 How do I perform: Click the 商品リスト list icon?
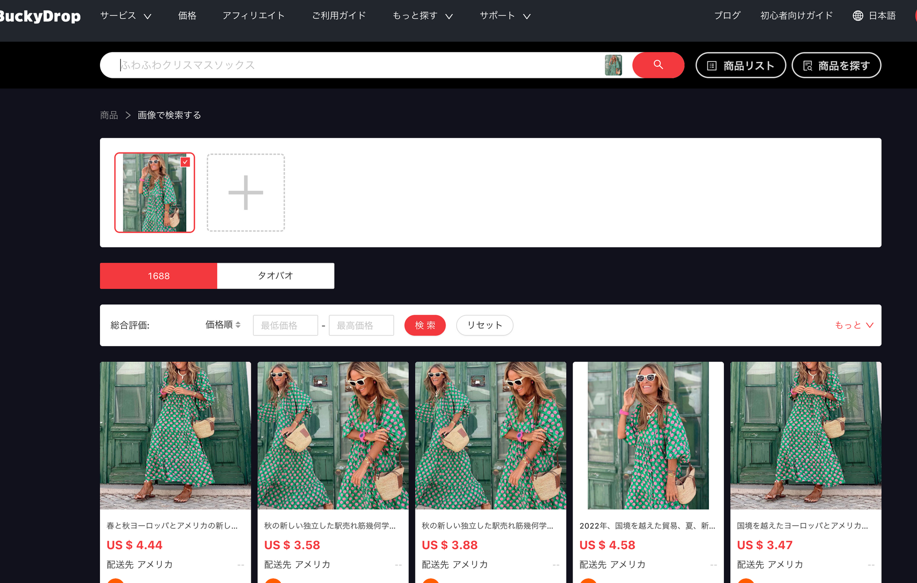click(712, 66)
